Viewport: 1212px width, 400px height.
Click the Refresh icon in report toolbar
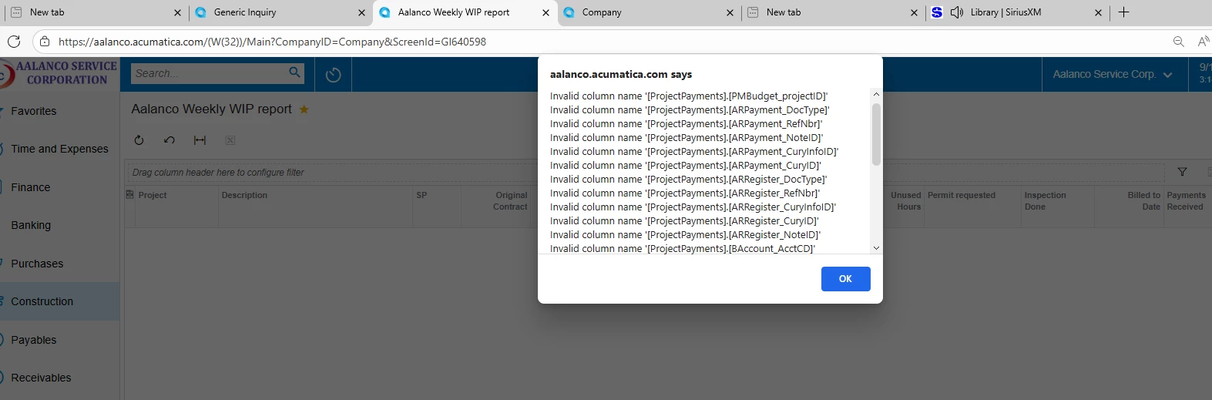coord(139,140)
